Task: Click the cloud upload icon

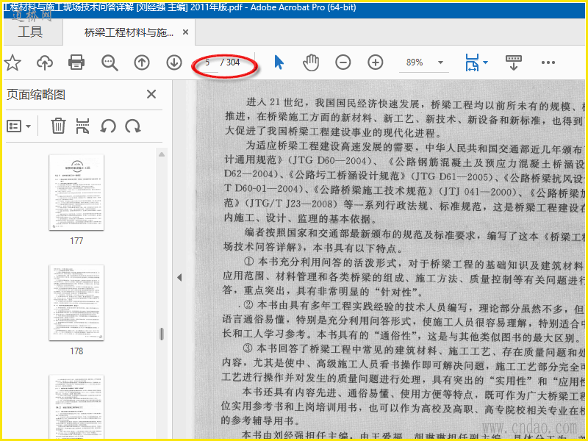Action: (45, 62)
